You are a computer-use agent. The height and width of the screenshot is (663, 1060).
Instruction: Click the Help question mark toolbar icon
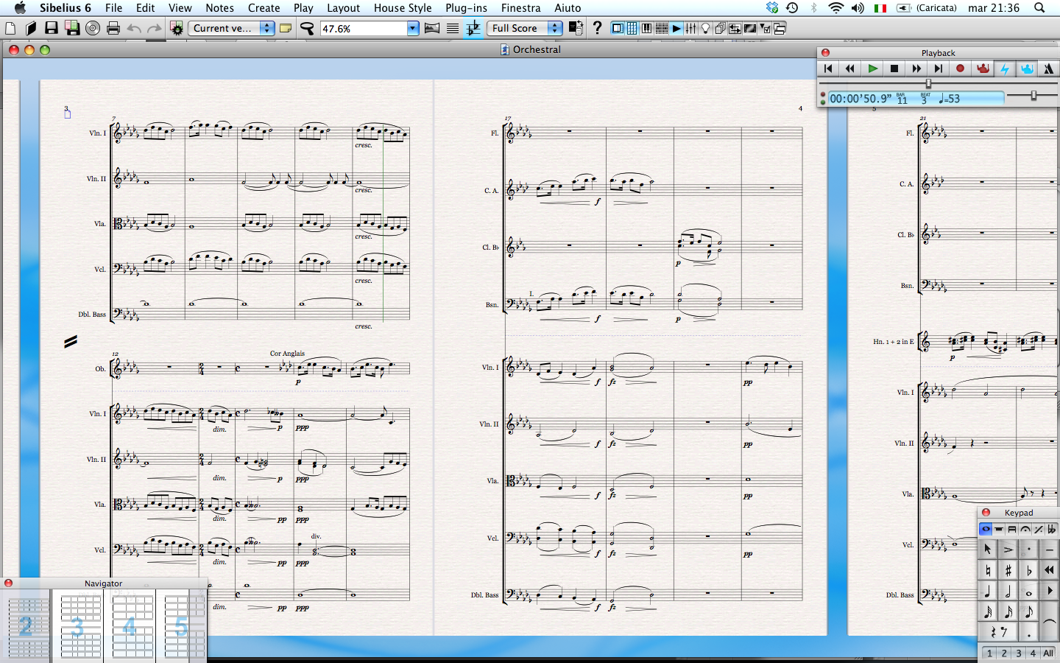point(597,28)
